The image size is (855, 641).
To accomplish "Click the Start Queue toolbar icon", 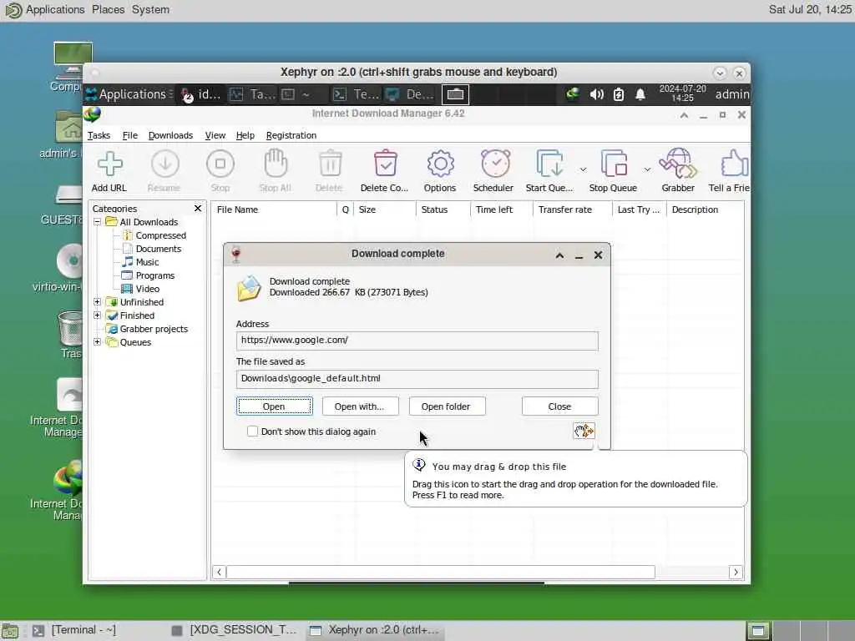I will click(x=549, y=164).
